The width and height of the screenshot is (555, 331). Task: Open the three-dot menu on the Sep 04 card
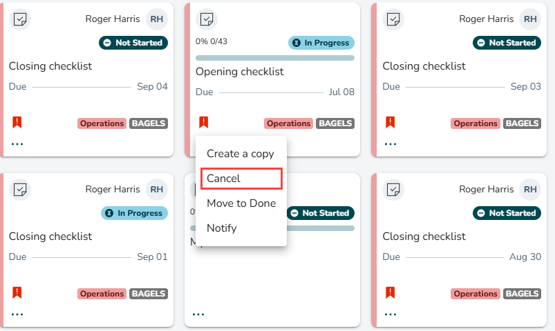17,143
